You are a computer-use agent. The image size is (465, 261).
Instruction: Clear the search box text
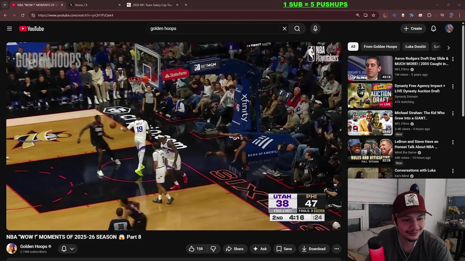pos(284,29)
